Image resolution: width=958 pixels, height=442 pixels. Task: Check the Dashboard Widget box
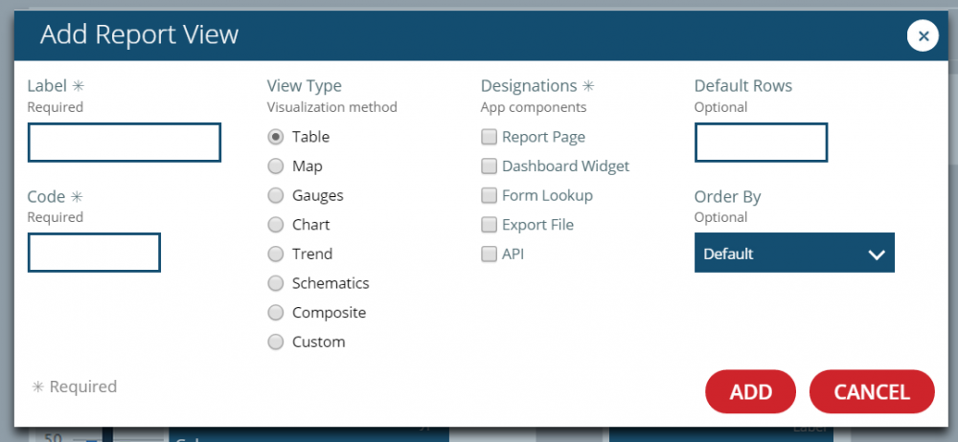489,166
